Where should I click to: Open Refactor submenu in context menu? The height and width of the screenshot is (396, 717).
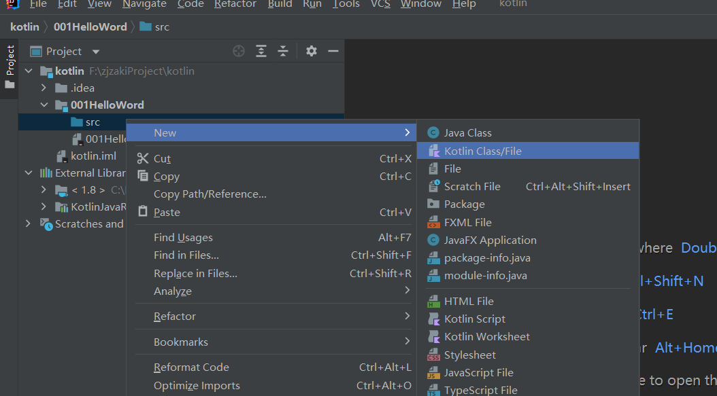(x=273, y=316)
